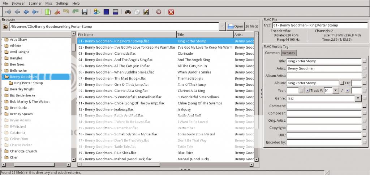
Task: Expand the Britney Spears folder
Action: pyautogui.click(x=2, y=114)
